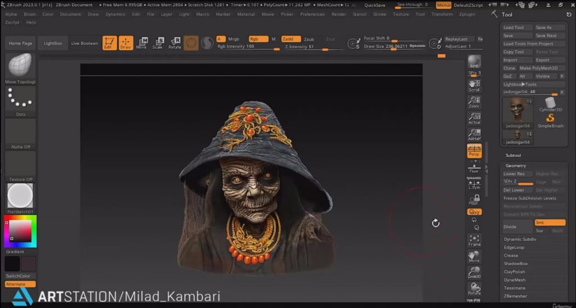Viewport: 576px width, 308px height.
Task: Toggle the Persp perspective button
Action: 474,151
